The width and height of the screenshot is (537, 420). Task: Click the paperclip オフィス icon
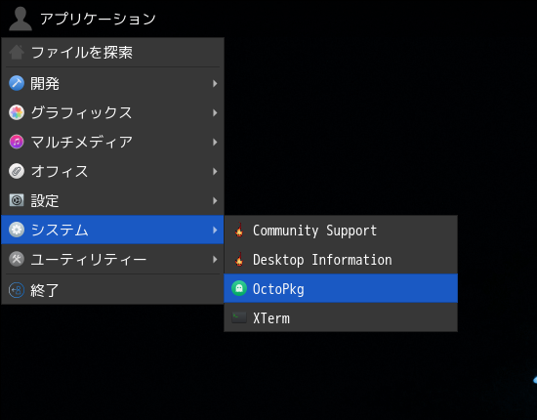click(17, 171)
